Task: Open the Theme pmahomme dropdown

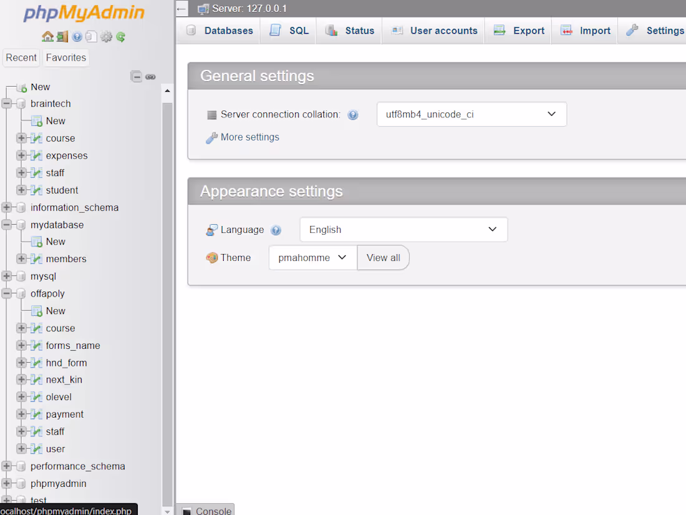Action: coord(313,257)
